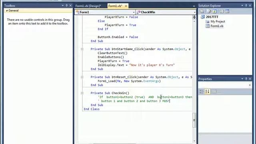
Task: Click the "Now it's player X's Turn" string
Action: [152, 65]
